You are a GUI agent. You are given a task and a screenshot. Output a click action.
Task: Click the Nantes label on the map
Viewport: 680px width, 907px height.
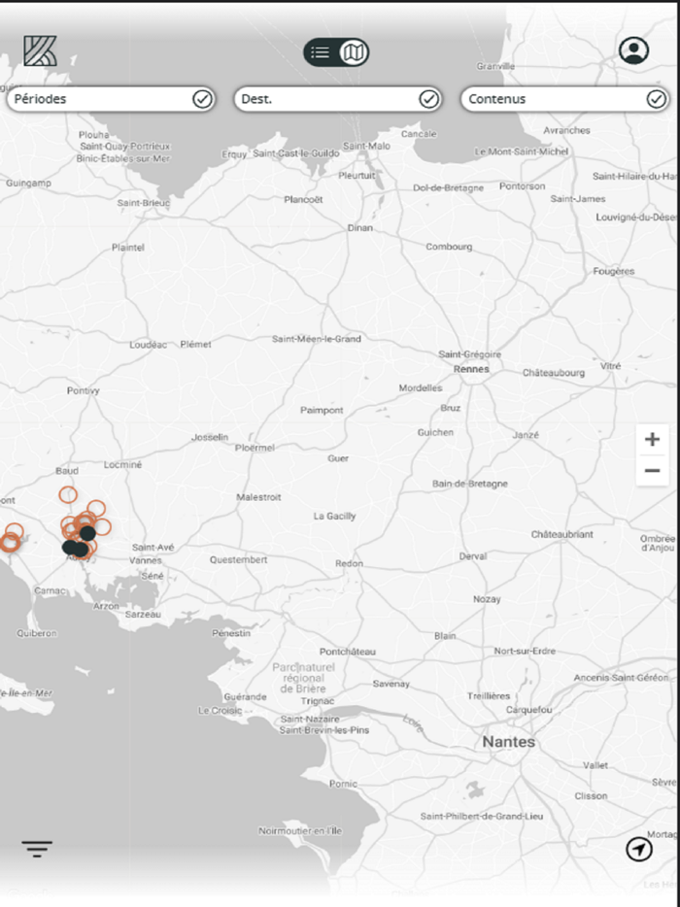pyautogui.click(x=509, y=742)
